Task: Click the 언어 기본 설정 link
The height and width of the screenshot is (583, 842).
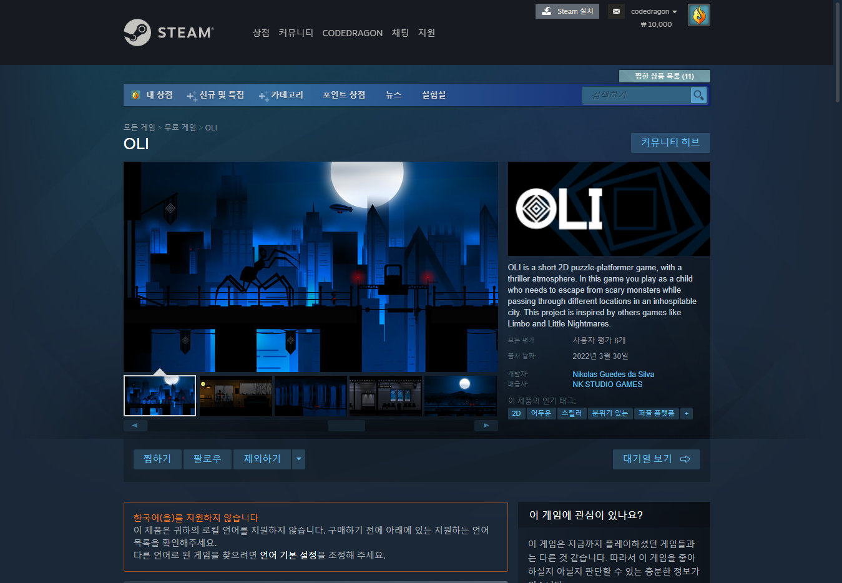Action: point(288,555)
